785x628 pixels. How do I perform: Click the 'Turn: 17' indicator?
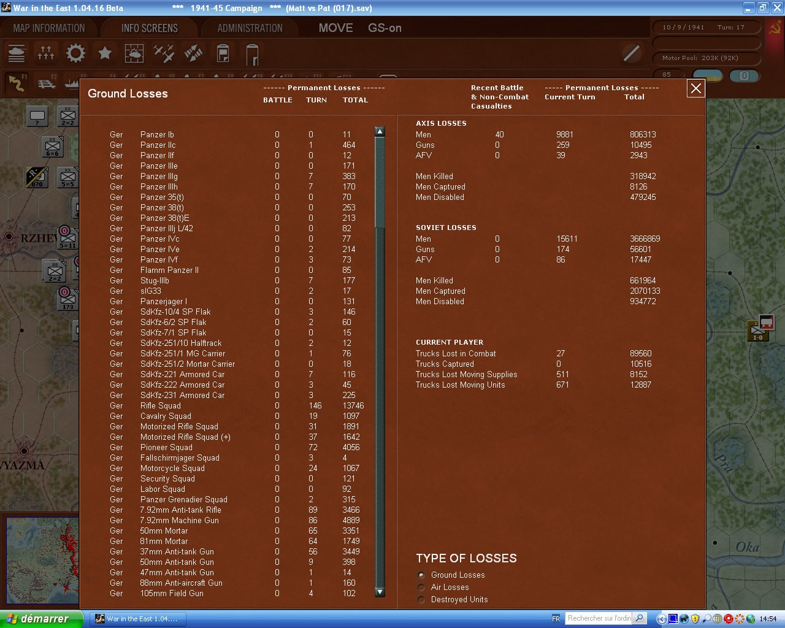[x=731, y=28]
